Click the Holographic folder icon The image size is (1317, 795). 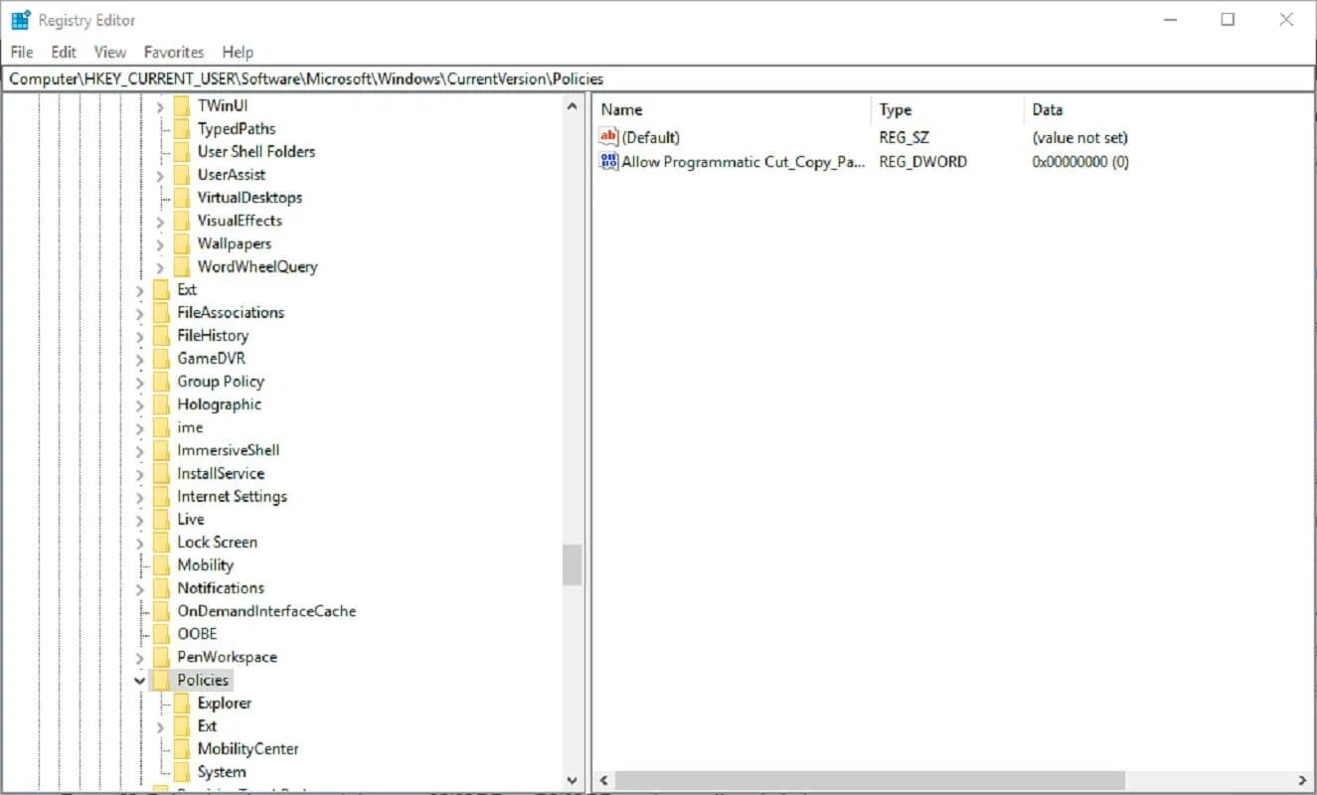(161, 403)
